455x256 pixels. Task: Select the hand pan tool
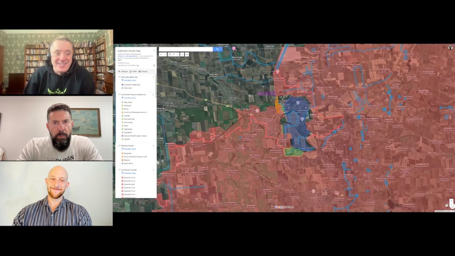[x=170, y=54]
